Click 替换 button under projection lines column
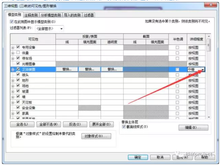The width and height of the screenshot is (220, 165). tap(67, 69)
